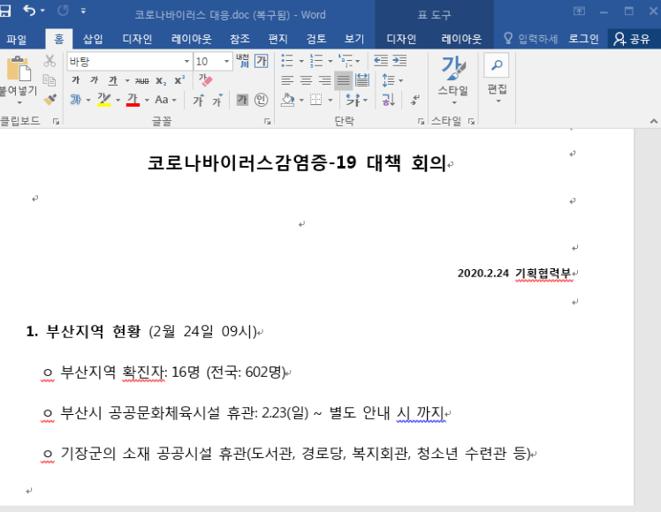Click the tell me search box
This screenshot has width=661, height=512.
tap(531, 39)
